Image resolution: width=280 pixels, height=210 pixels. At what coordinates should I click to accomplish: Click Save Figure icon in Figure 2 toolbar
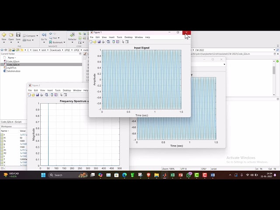[x=37, y=95]
